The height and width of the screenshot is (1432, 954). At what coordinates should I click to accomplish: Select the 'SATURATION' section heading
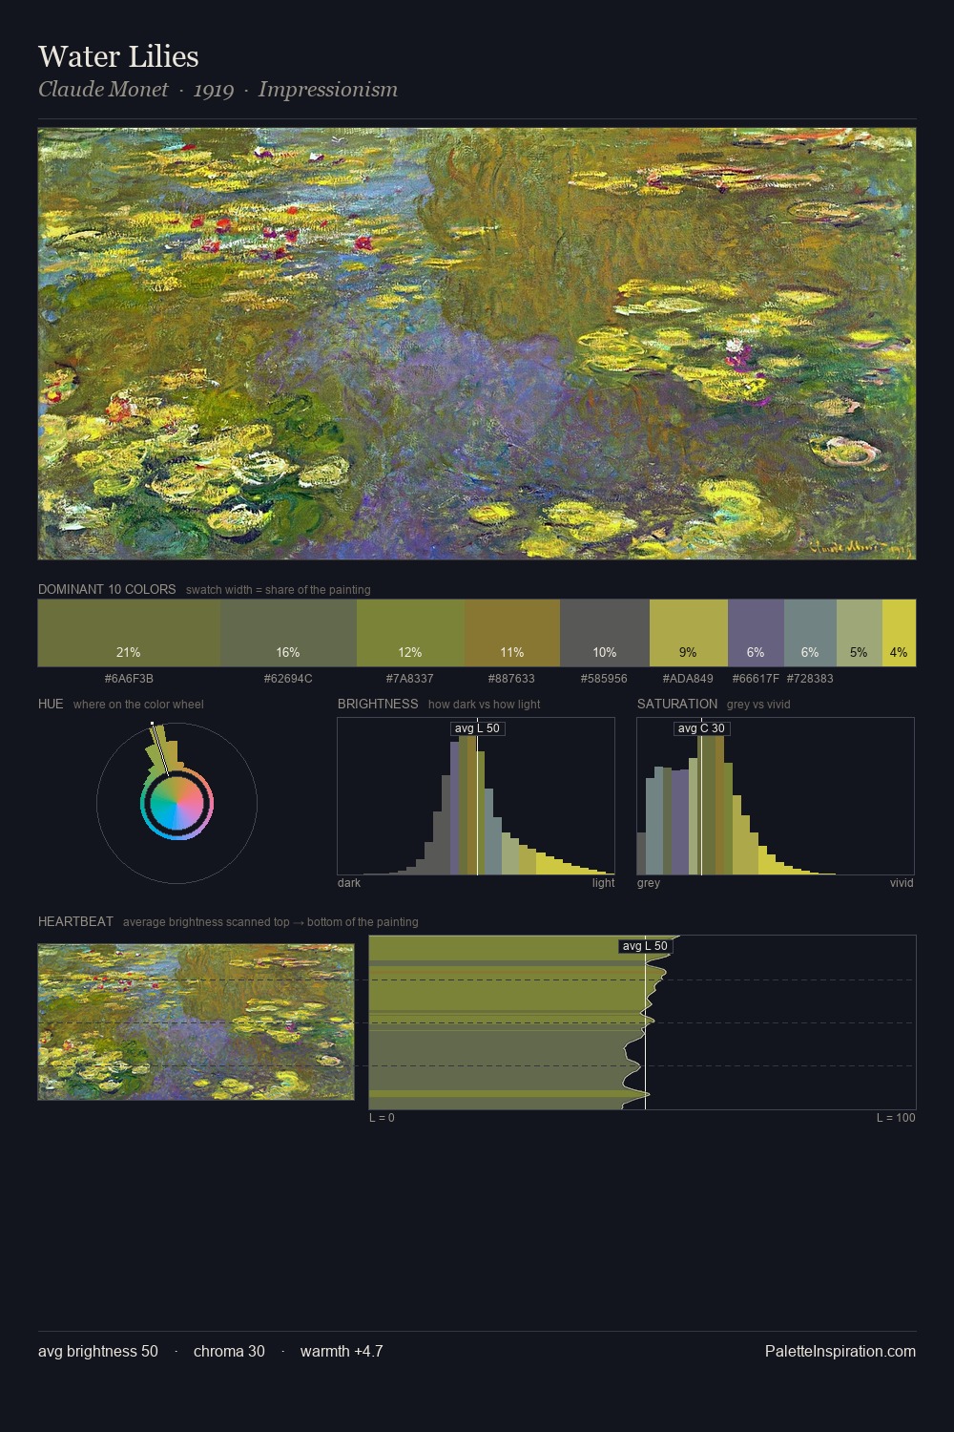click(677, 704)
